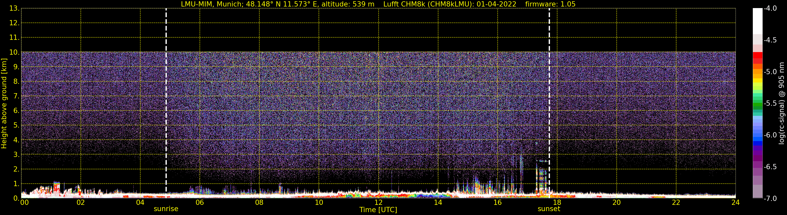Click the '5.' height axis label
Viewport: 787px width, 215px height.
[x=16, y=125]
